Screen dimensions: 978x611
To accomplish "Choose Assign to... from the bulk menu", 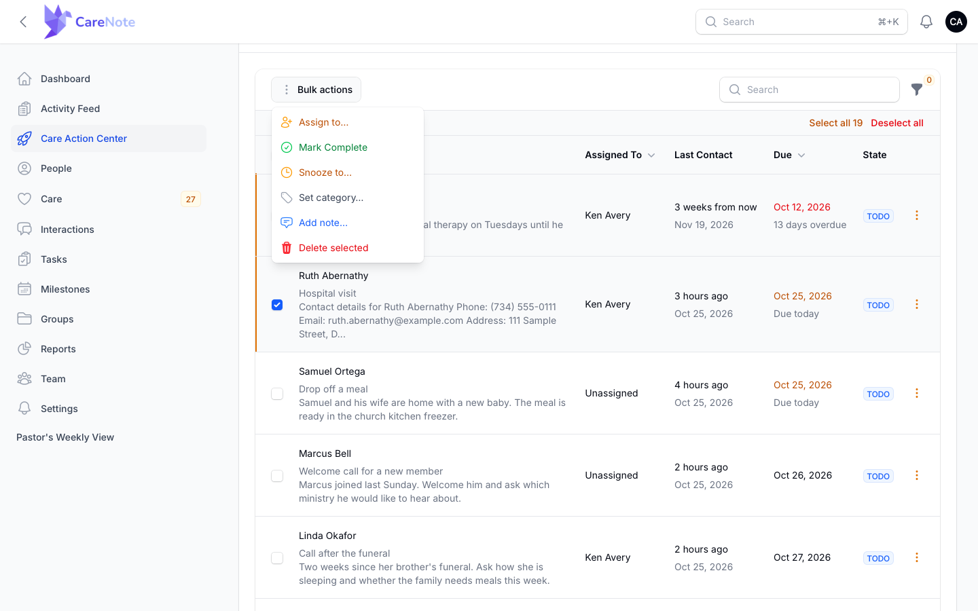I will [348, 122].
